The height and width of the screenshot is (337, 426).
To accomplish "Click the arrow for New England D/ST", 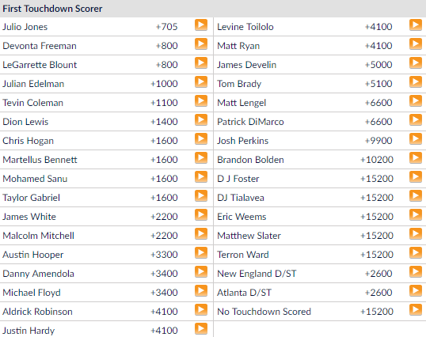I will click(x=416, y=272).
